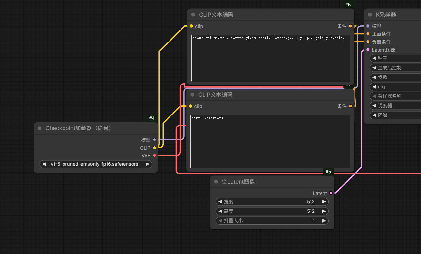Open the 调度器 dropdown
The width and height of the screenshot is (421, 254).
tap(395, 106)
